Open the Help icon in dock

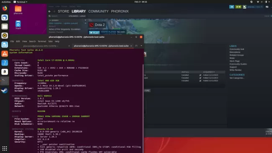pyautogui.click(x=5, y=62)
